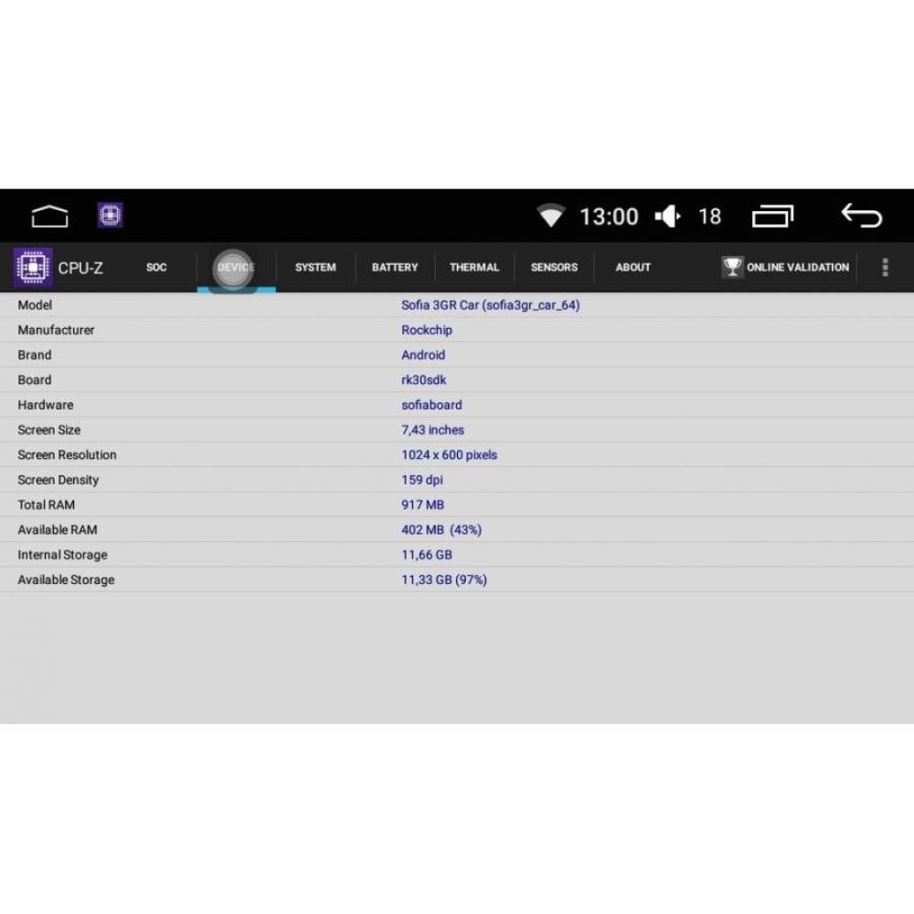Select the 402 MB (43%) value
Screen dimensions: 914x914
(441, 530)
